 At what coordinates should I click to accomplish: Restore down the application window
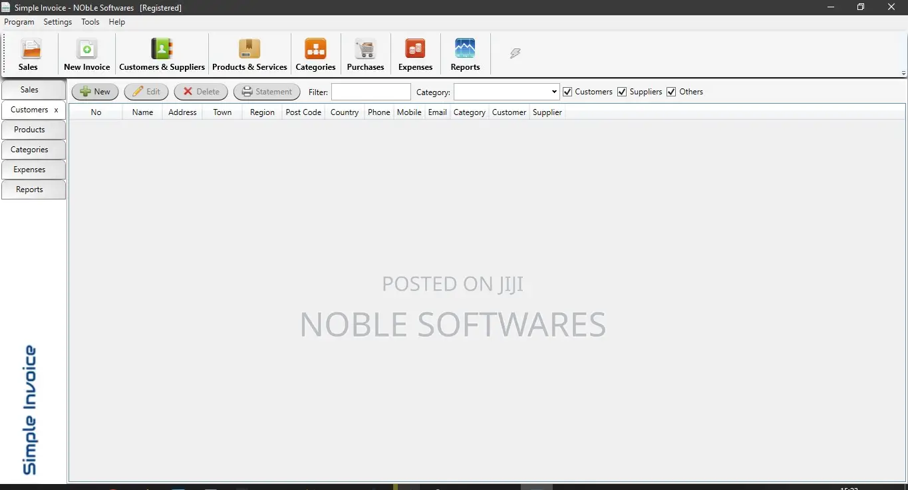pyautogui.click(x=861, y=7)
